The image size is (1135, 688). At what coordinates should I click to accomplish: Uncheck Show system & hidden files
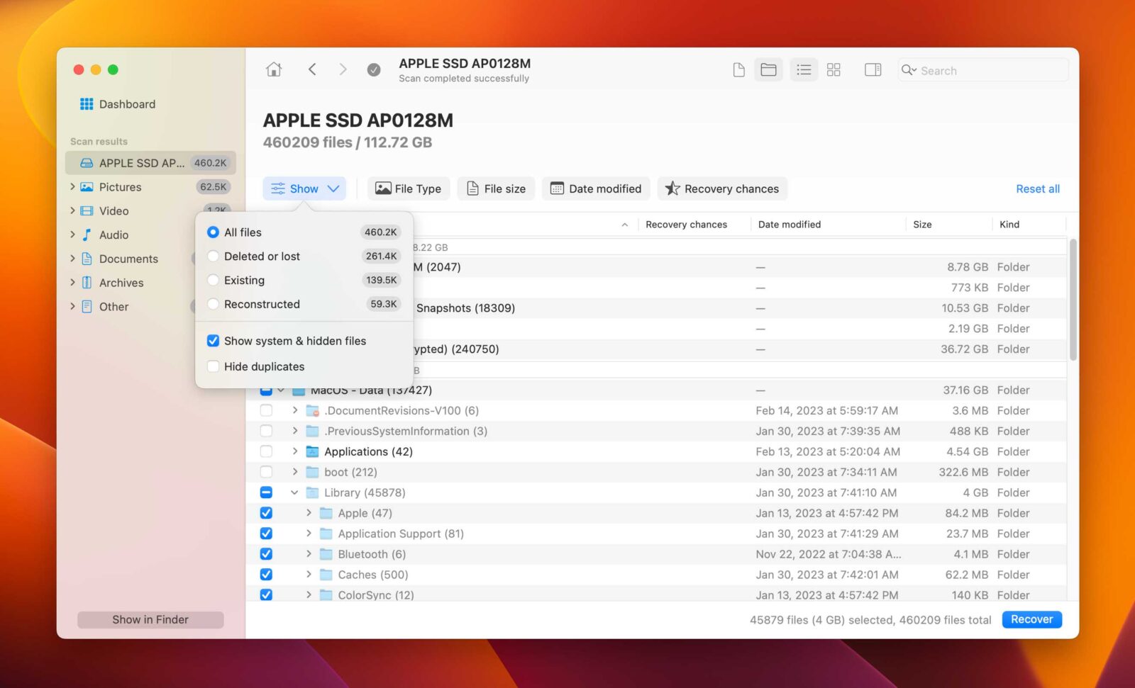point(213,341)
